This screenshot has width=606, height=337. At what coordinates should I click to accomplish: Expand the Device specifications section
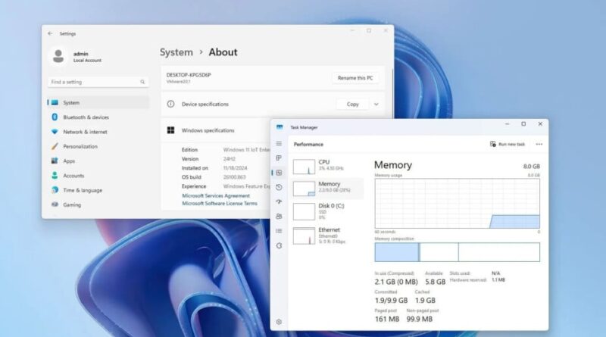point(376,105)
